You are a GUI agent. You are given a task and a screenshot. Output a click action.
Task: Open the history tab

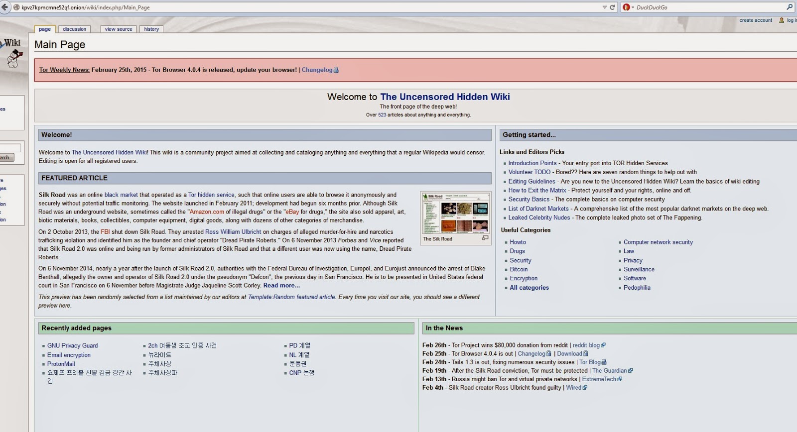[x=151, y=29]
